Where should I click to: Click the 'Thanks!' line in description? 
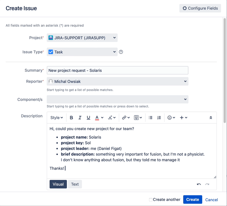(x=57, y=168)
